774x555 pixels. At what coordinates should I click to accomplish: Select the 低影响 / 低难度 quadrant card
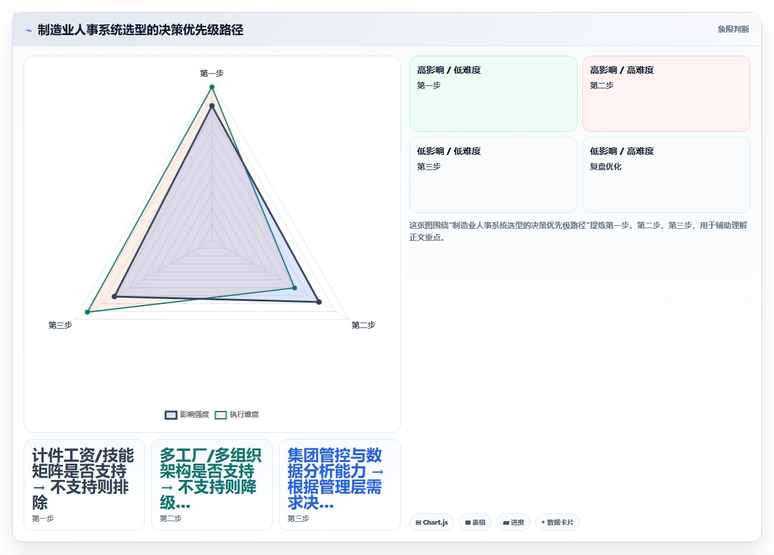tap(493, 175)
